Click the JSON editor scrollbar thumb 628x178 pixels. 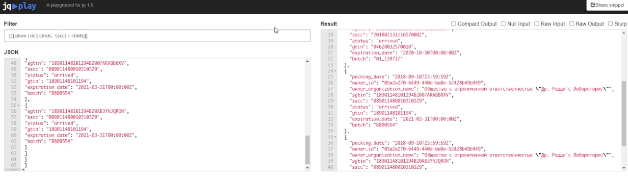click(308, 150)
